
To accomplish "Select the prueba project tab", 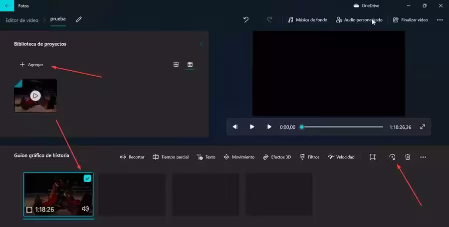I will coord(58,19).
